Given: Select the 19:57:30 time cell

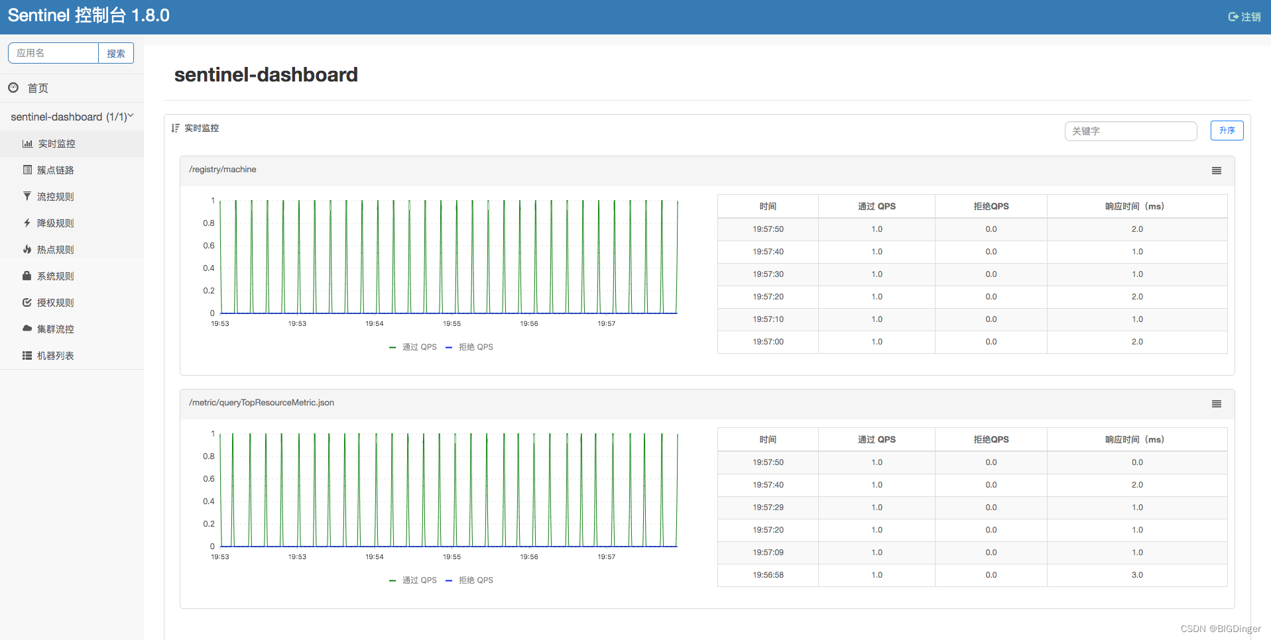Looking at the screenshot, I should 768,274.
